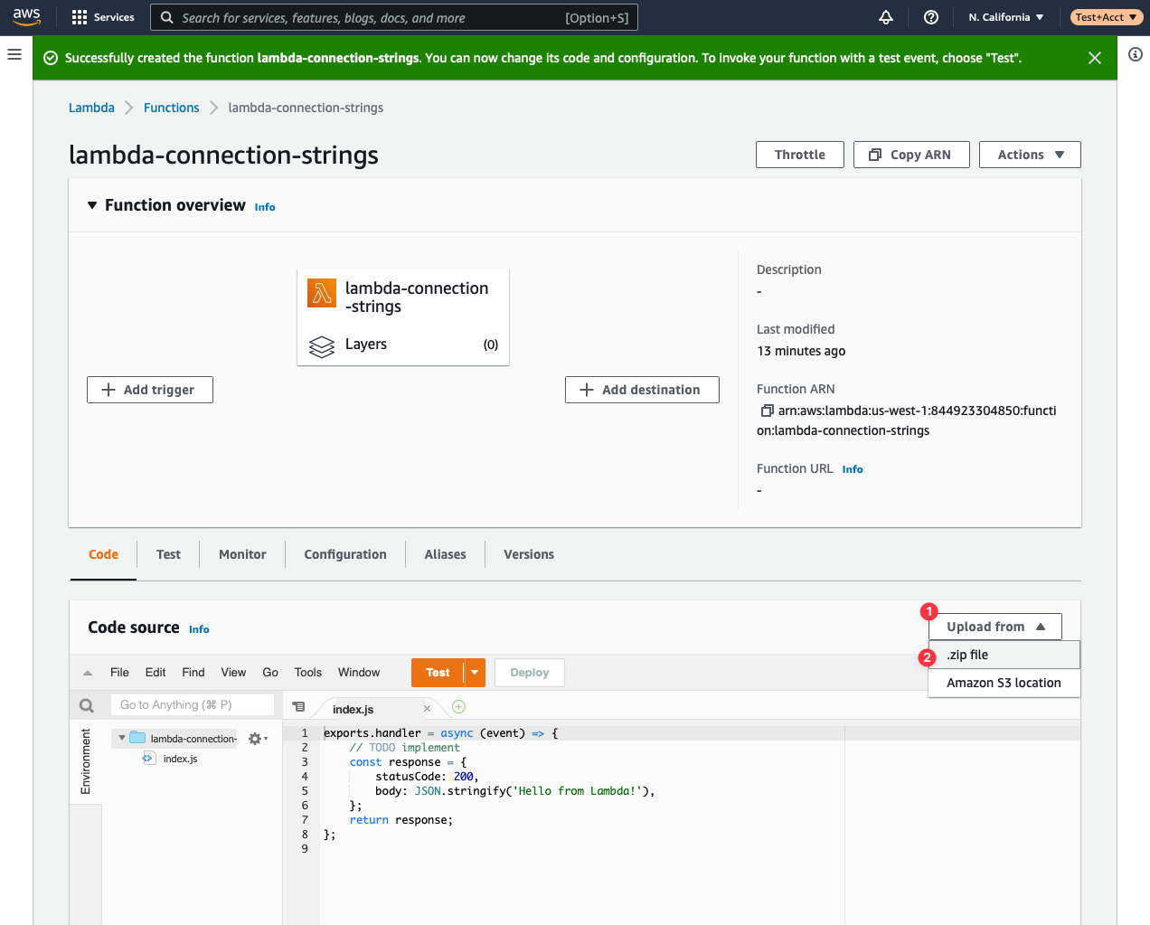
Task: Open the Test+Acct account dropdown
Action: coord(1107,17)
